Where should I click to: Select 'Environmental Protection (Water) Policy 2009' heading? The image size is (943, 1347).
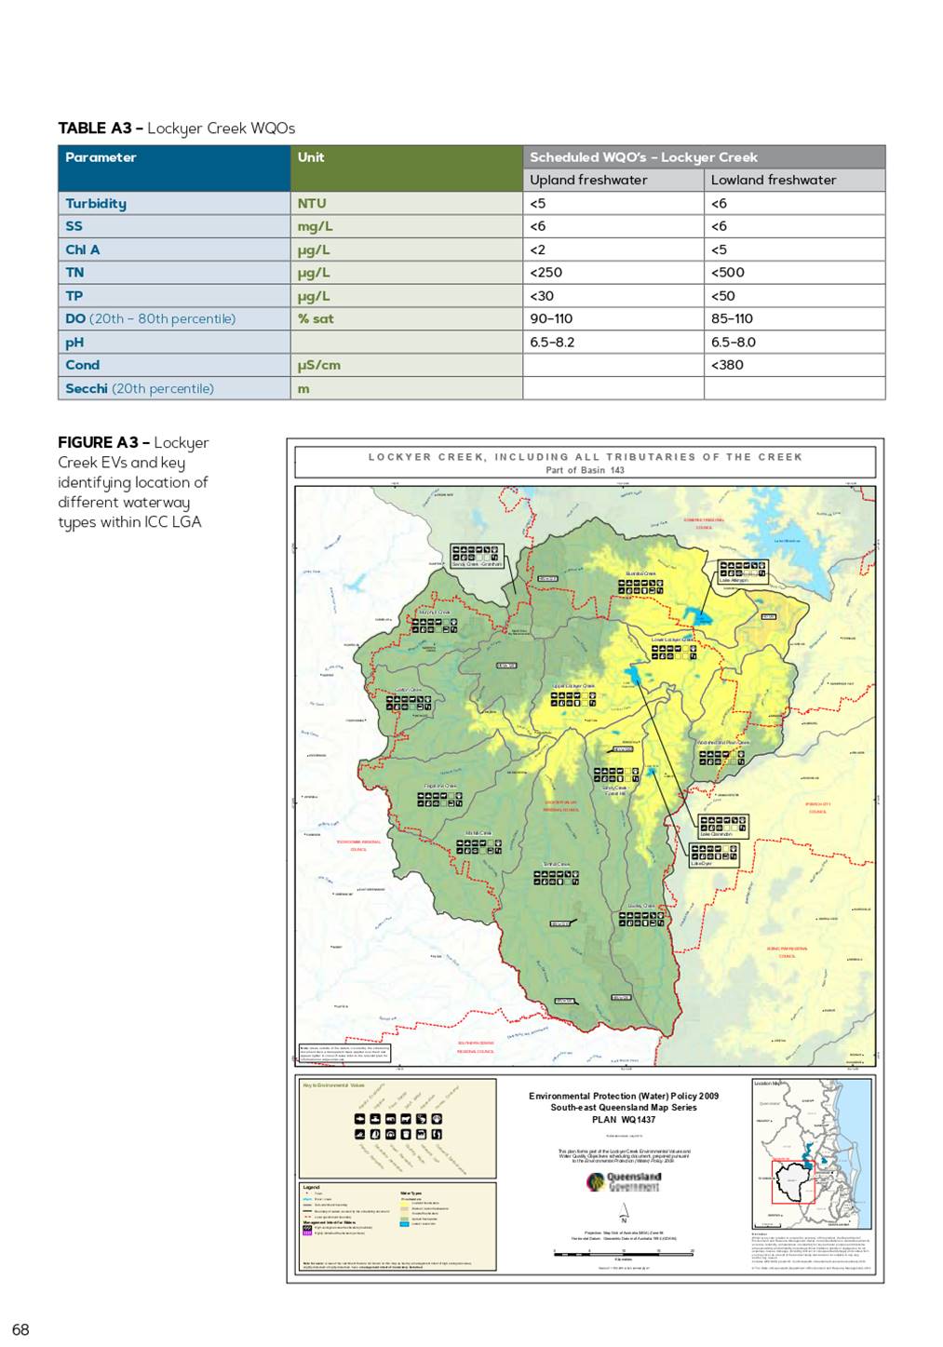click(x=624, y=1096)
